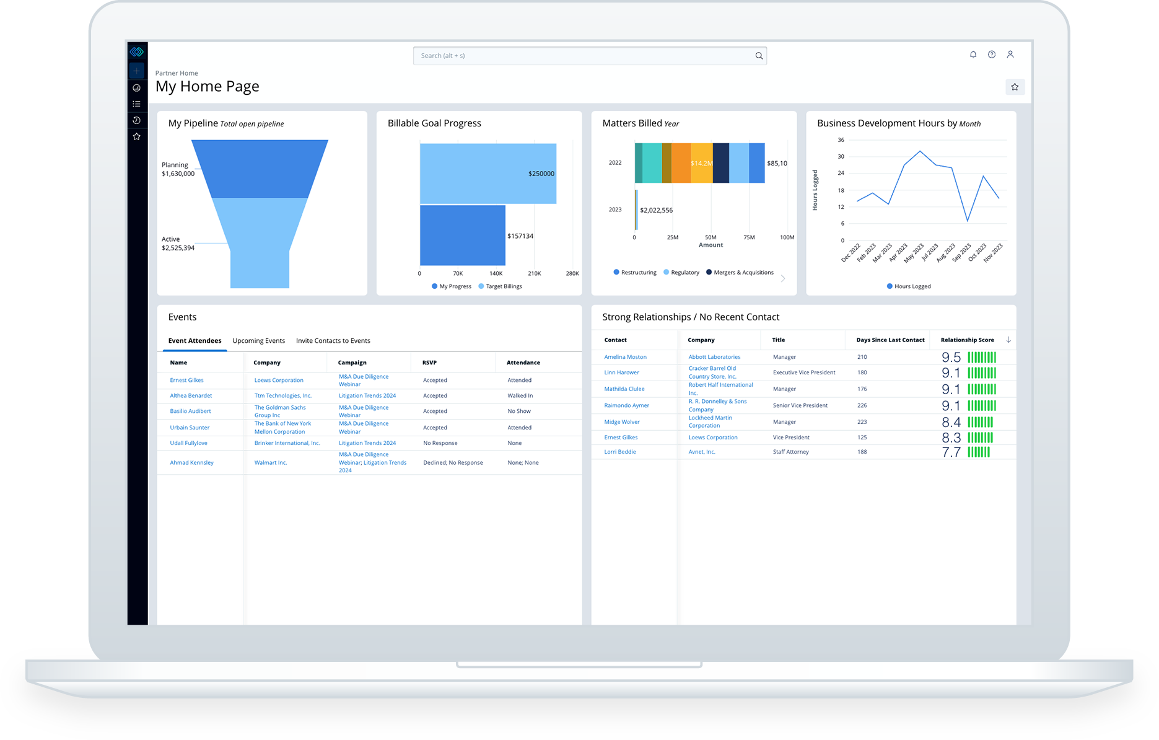
Task: Open the Walmart Inc. company link
Action: 271,462
